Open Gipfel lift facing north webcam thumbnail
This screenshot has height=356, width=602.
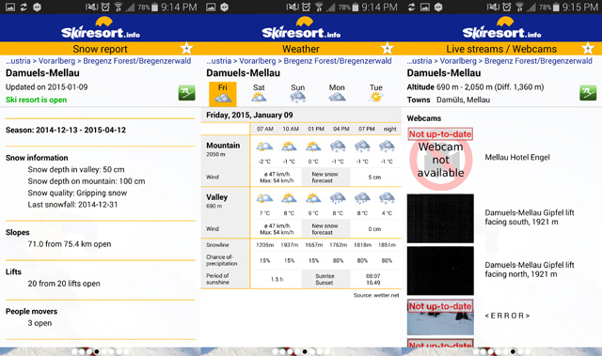point(440,271)
